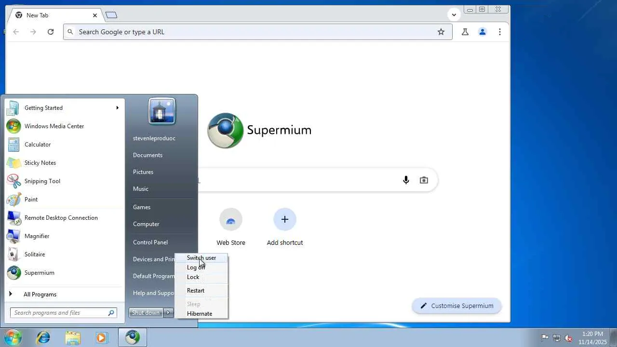Open Magnifier from the Start menu
Viewport: 617px width, 347px height.
coord(65,236)
